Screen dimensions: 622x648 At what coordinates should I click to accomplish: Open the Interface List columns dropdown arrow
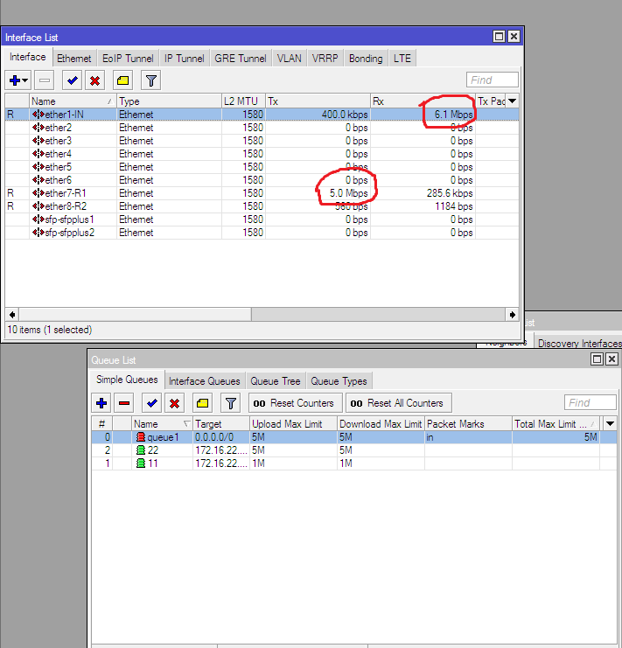click(x=512, y=101)
